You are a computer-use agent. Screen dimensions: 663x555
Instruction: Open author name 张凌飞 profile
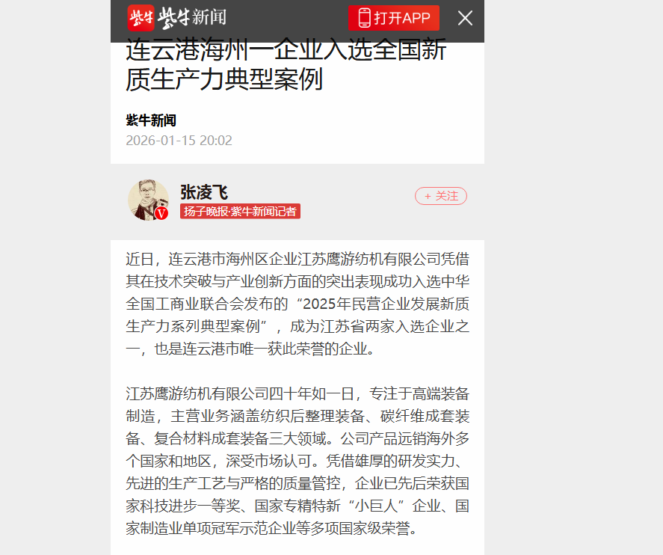click(204, 192)
